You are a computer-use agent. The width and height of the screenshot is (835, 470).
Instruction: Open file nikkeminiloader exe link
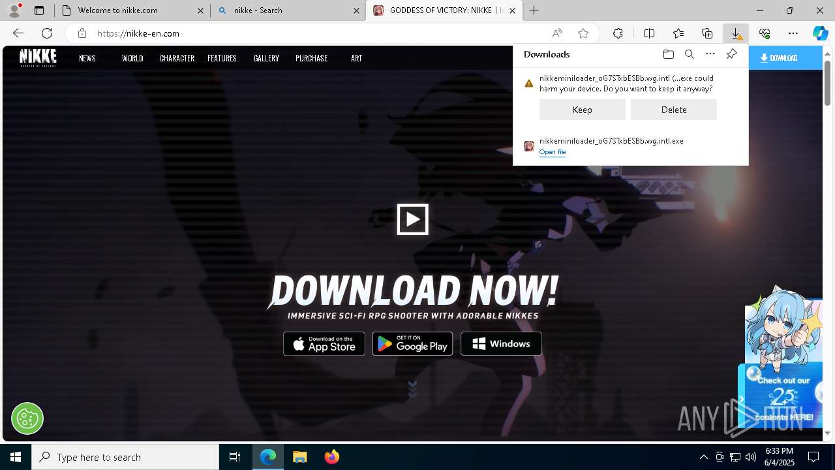click(x=553, y=152)
